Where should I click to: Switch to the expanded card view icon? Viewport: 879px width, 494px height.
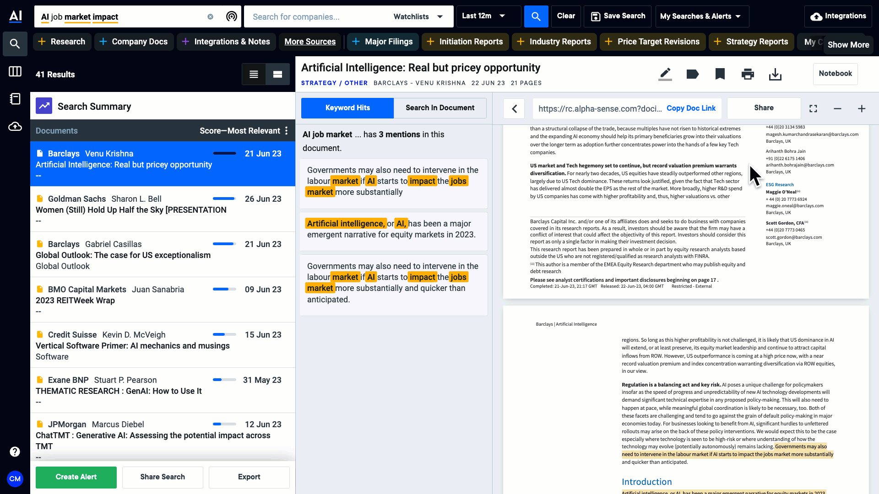pos(278,74)
